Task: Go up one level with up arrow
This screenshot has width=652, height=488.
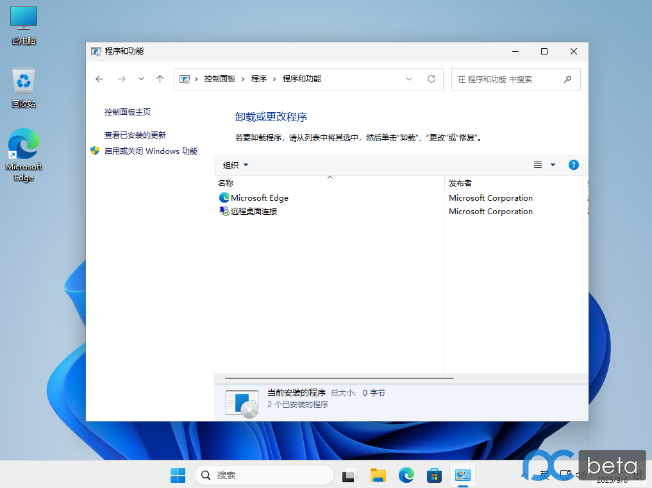Action: [x=160, y=79]
